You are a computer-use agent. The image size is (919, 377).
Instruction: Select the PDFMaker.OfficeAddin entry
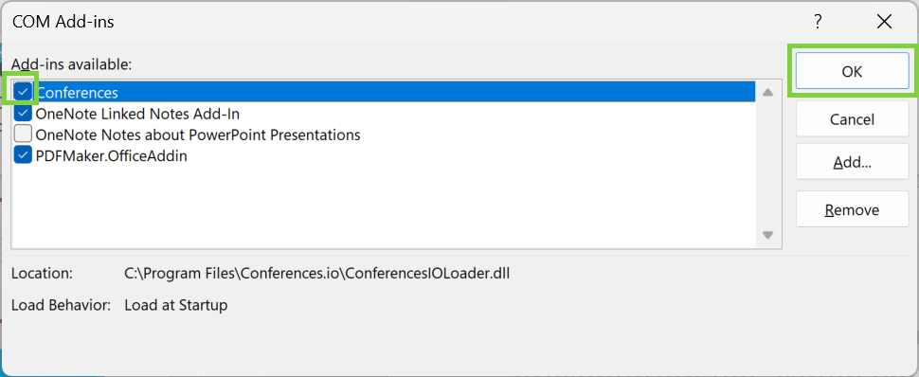[x=112, y=156]
